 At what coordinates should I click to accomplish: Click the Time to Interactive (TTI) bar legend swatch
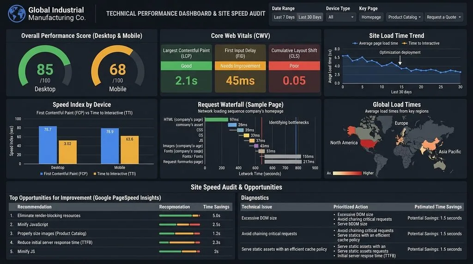95,174
